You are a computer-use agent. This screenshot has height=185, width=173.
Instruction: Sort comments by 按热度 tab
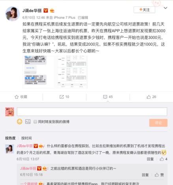[10, 138]
